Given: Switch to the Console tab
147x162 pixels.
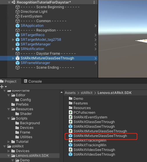Looking at the screenshot, I should [33, 81].
